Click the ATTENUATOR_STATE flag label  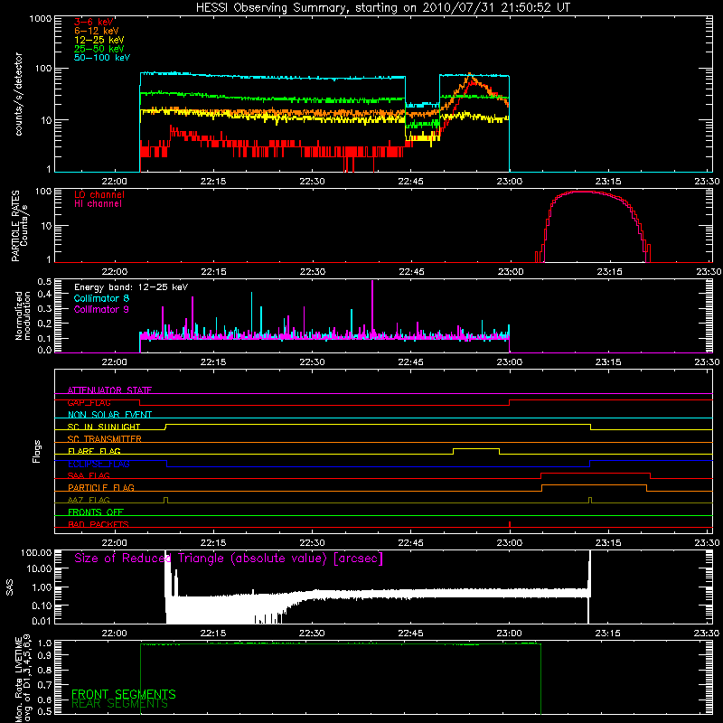point(109,390)
